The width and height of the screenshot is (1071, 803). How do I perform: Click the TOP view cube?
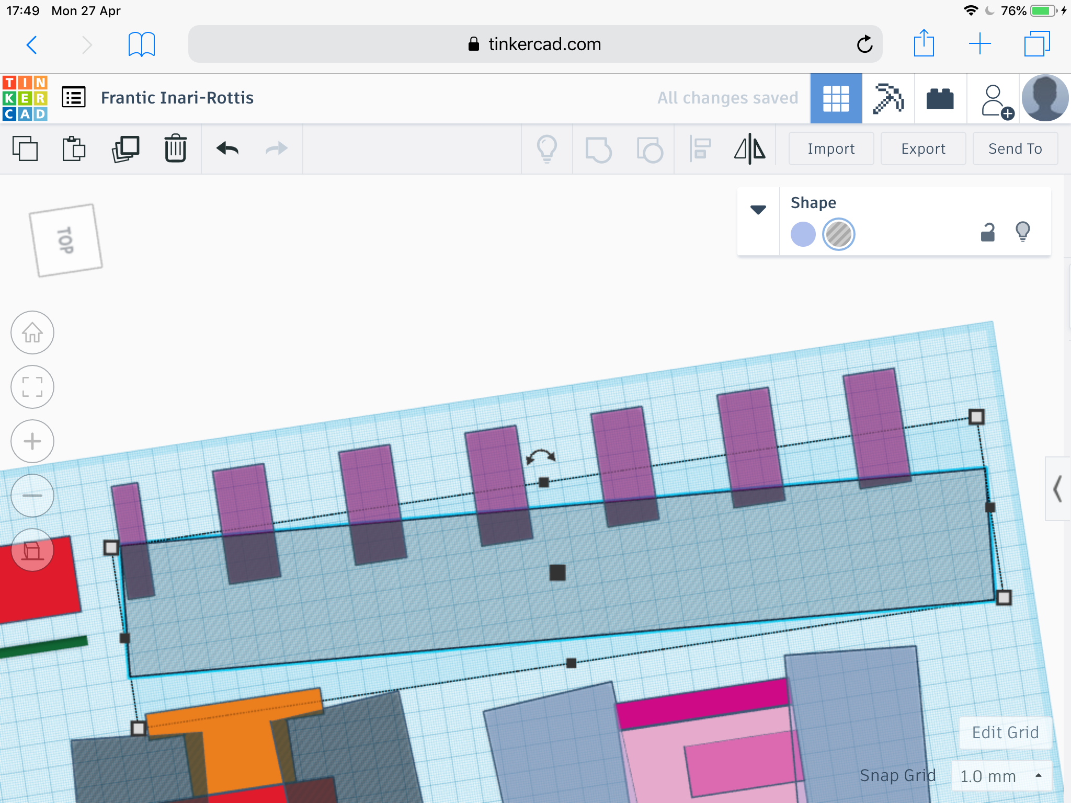pos(66,240)
